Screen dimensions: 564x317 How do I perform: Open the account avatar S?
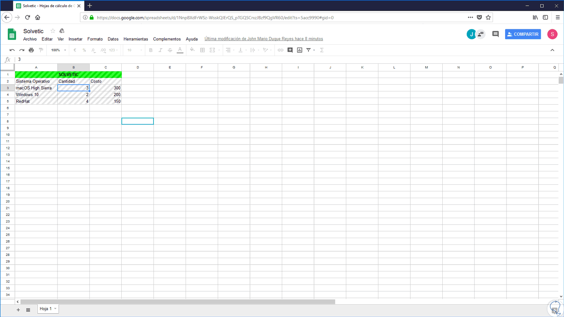pos(552,34)
